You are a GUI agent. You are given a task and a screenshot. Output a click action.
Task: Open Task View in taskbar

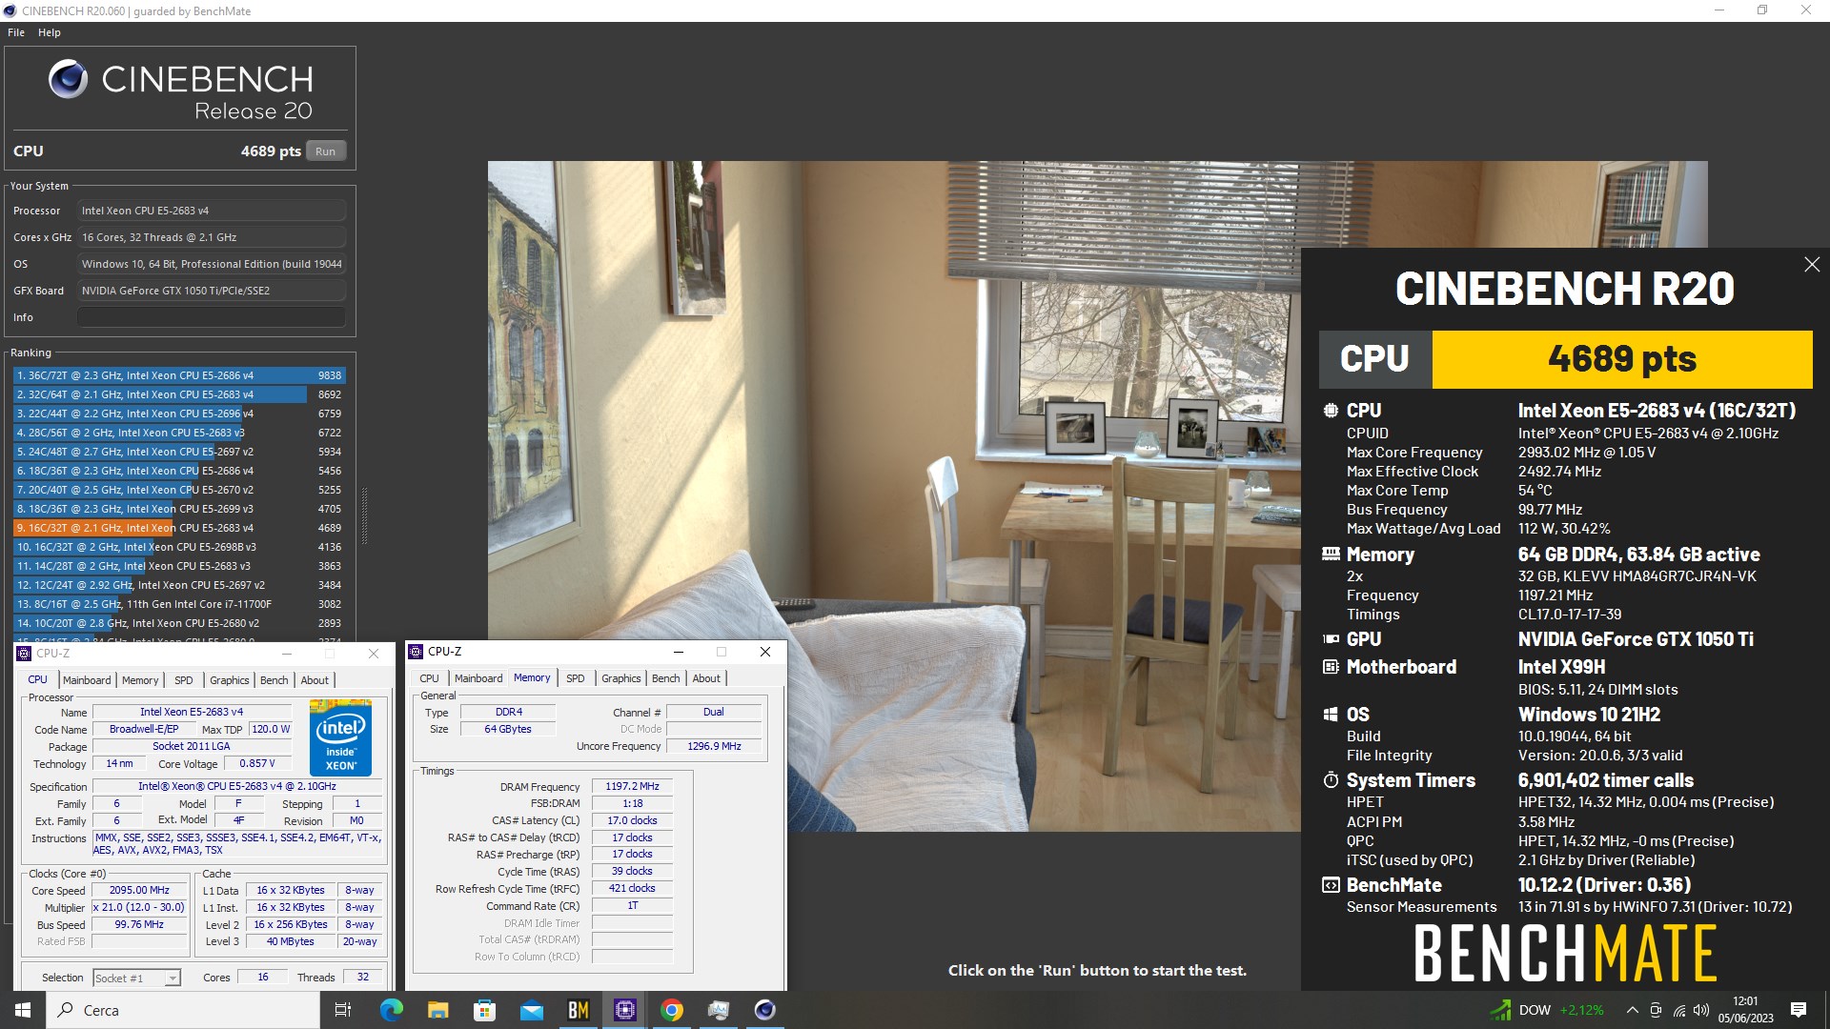click(x=343, y=1010)
